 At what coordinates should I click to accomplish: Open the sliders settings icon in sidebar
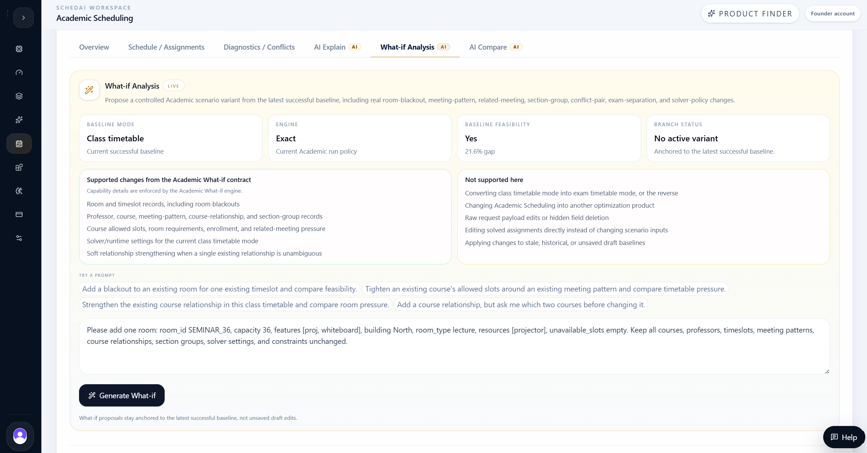(x=19, y=238)
